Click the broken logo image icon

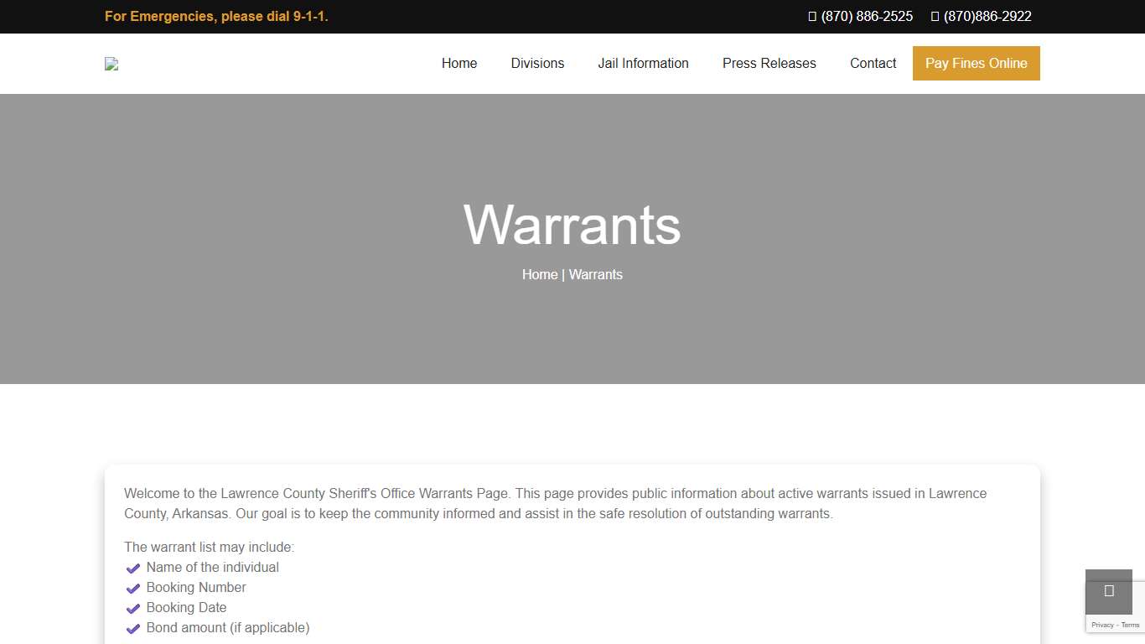(111, 63)
